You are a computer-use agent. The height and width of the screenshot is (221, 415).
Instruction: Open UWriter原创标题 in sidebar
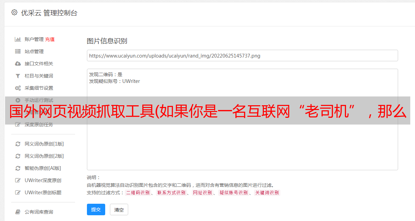(43, 193)
